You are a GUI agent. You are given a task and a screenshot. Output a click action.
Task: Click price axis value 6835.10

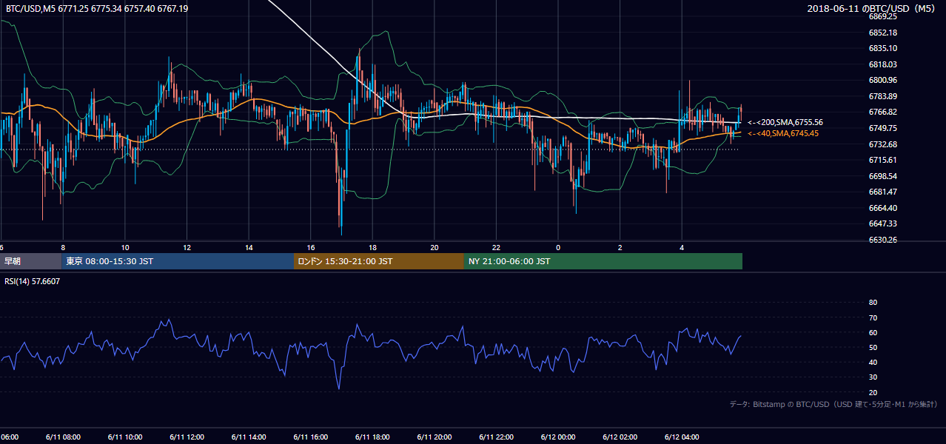882,48
